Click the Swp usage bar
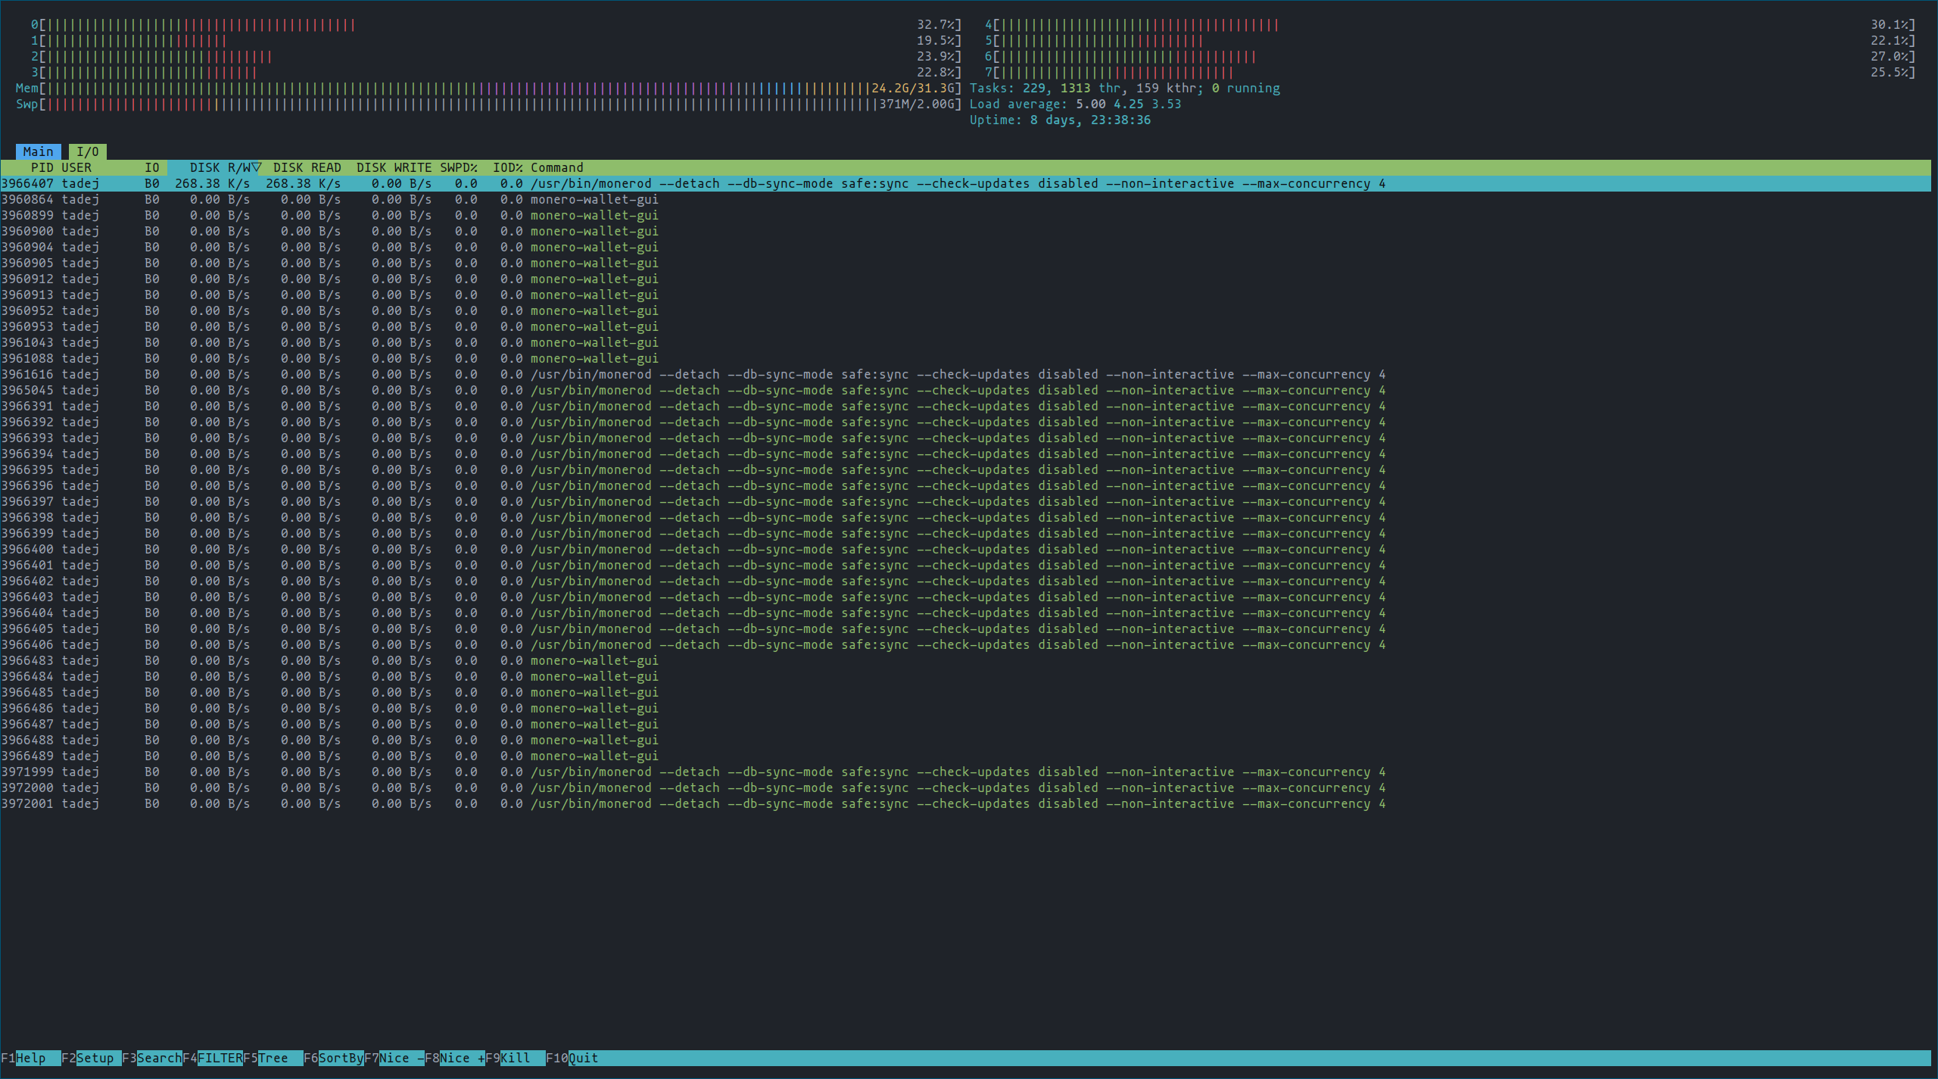This screenshot has height=1079, width=1938. click(x=488, y=104)
